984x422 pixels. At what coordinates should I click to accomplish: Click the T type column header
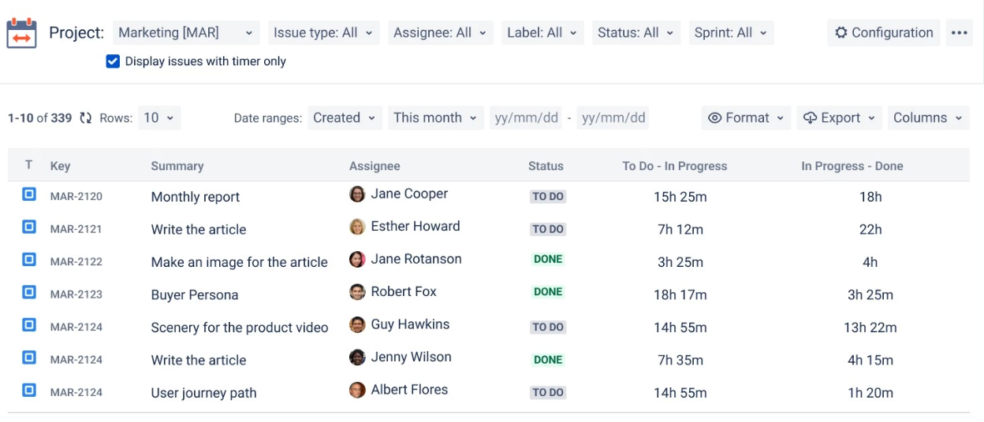[29, 165]
